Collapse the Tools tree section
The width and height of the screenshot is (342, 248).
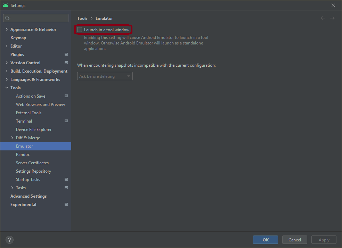7,88
